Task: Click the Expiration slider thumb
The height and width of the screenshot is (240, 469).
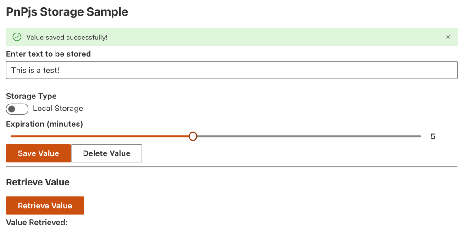Action: (193, 136)
